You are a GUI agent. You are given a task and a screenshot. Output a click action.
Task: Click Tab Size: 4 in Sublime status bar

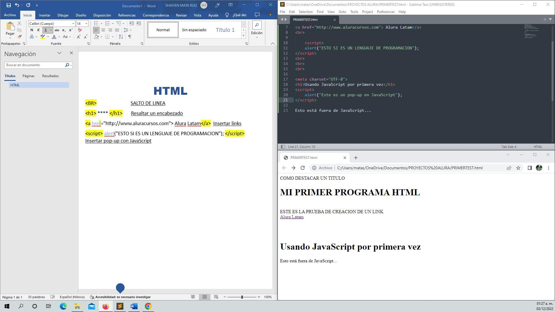509,147
